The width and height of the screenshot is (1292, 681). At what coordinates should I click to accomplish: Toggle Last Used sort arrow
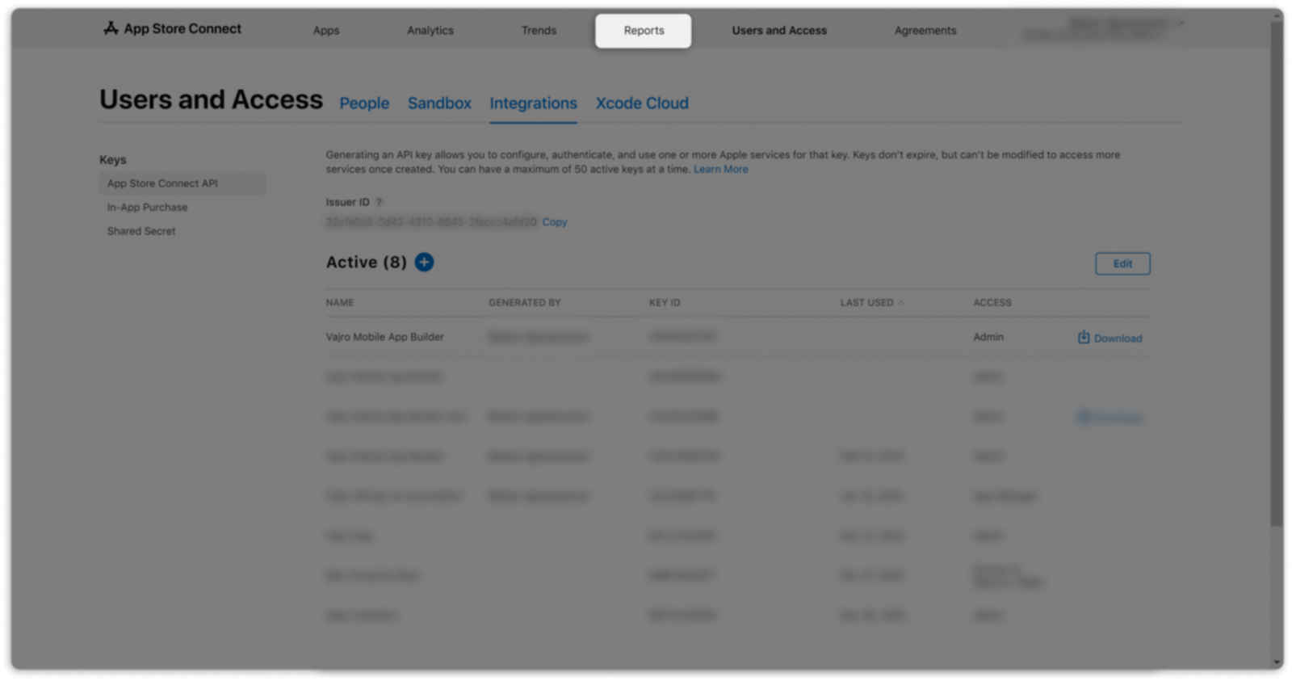(901, 303)
